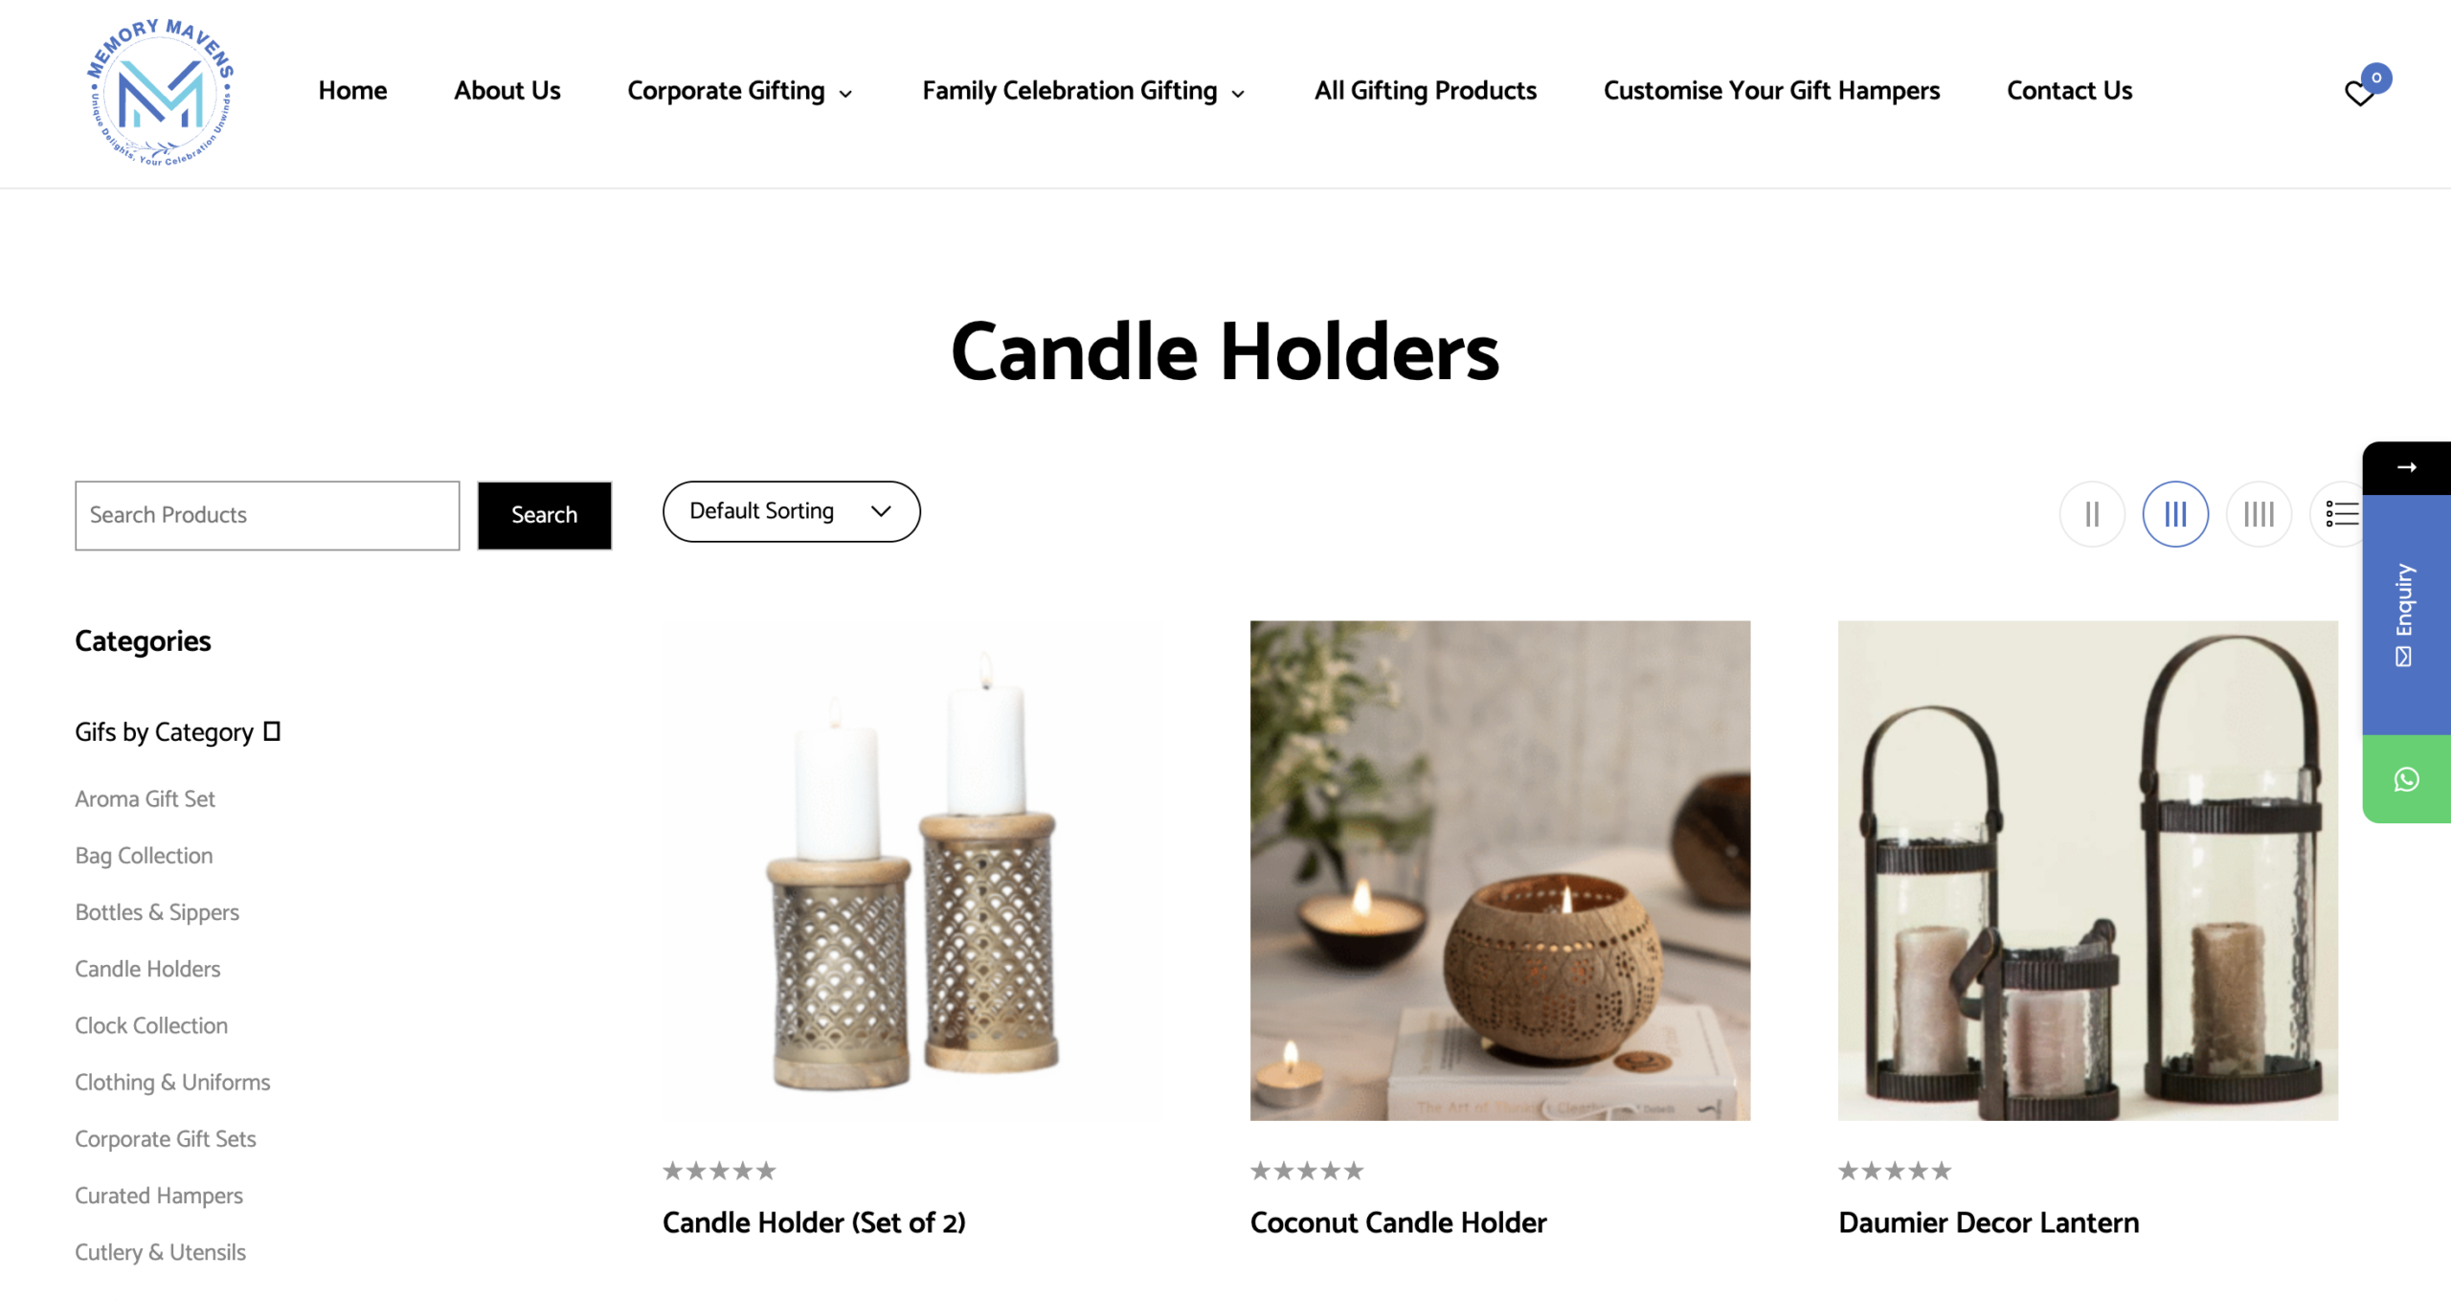The image size is (2451, 1300).
Task: Toggle the Gifs by Category expander box
Action: tap(272, 731)
